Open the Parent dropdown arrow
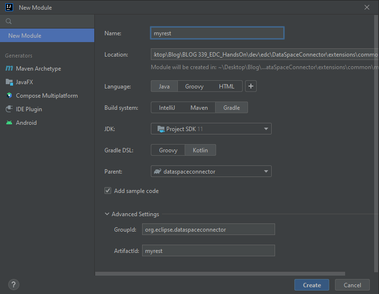The image size is (379, 294). click(266, 171)
